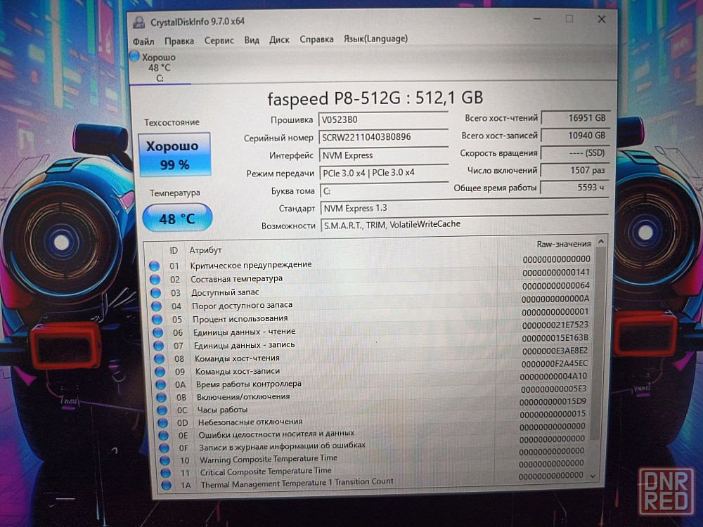Minimize the CrystalDiskInfo window
Screen dimensions: 703x527
[537, 19]
